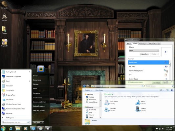Expand the Paint jump list arrow
Screen dimensions: 175x131
(x=30, y=81)
